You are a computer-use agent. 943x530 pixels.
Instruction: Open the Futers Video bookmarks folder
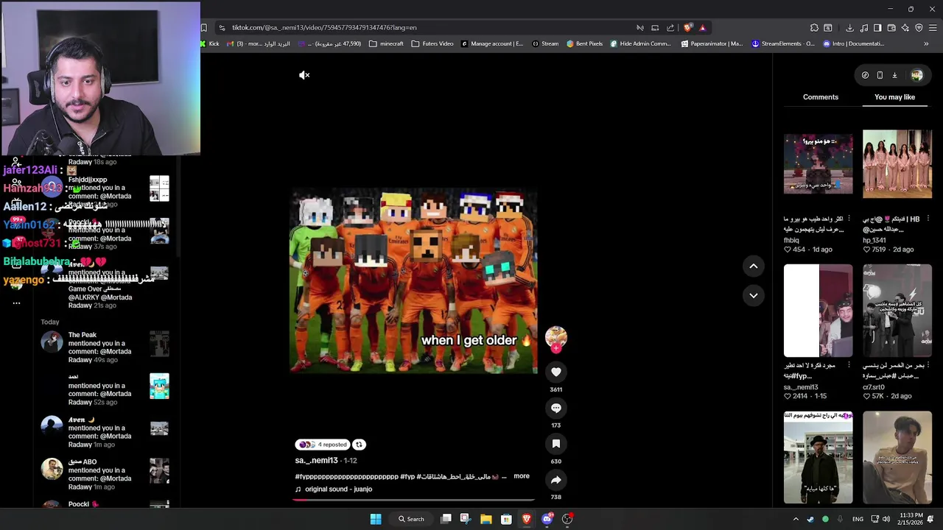[x=432, y=43]
